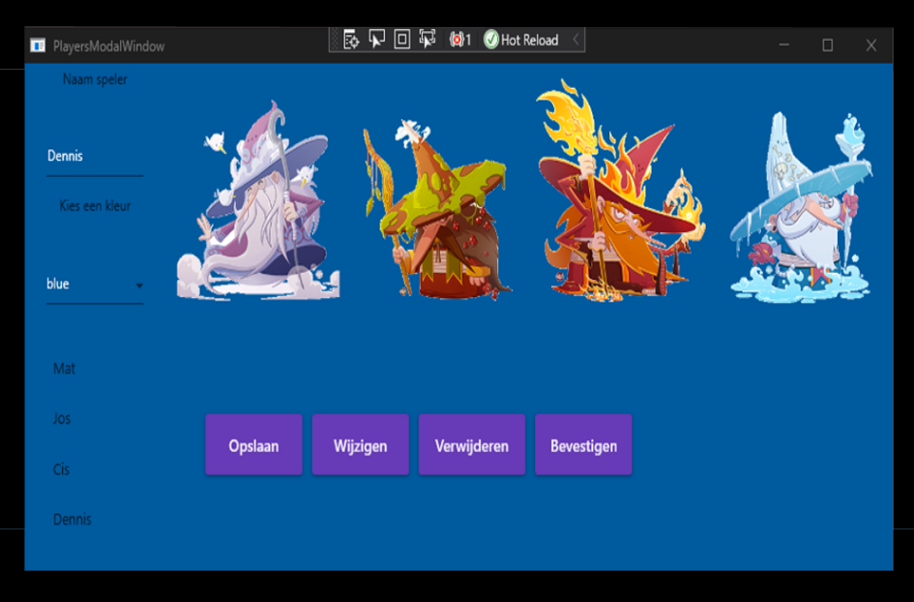The width and height of the screenshot is (914, 602).
Task: Click the Naam speler label
Action: point(95,79)
